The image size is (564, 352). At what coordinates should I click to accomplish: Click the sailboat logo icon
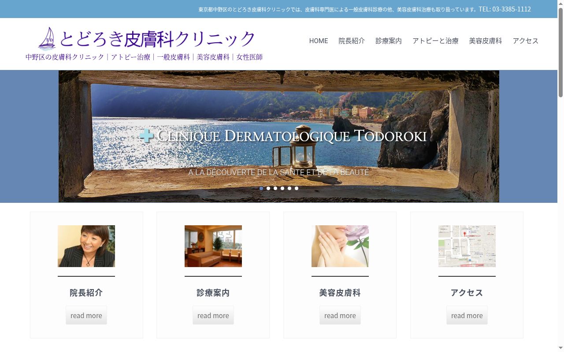47,38
